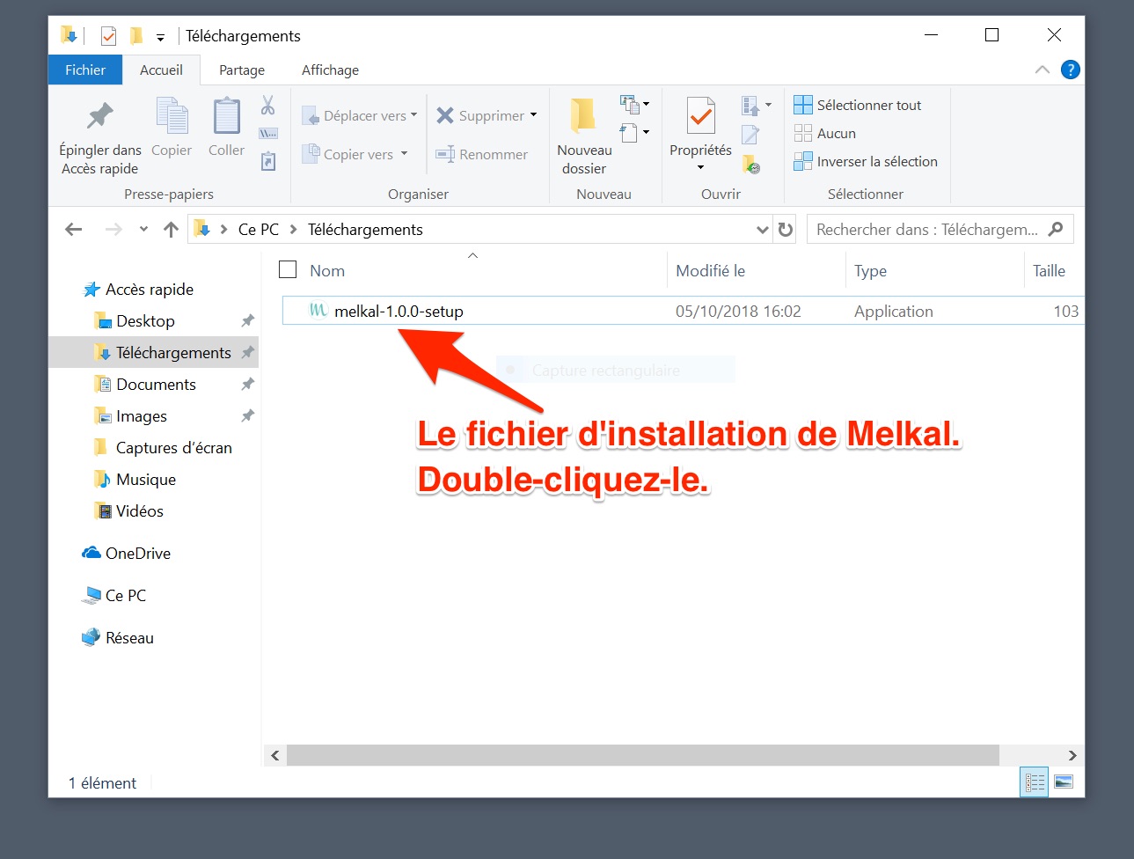1134x859 pixels.
Task: Open the Customize Quick Access Toolbar arrow
Action: pyautogui.click(x=160, y=37)
